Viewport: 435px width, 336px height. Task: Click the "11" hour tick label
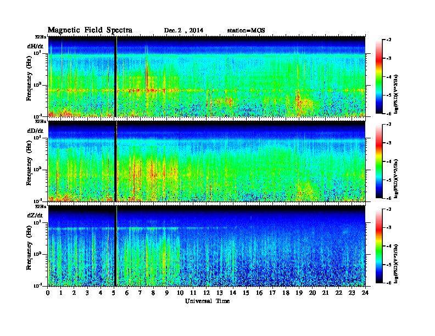pyautogui.click(x=193, y=293)
